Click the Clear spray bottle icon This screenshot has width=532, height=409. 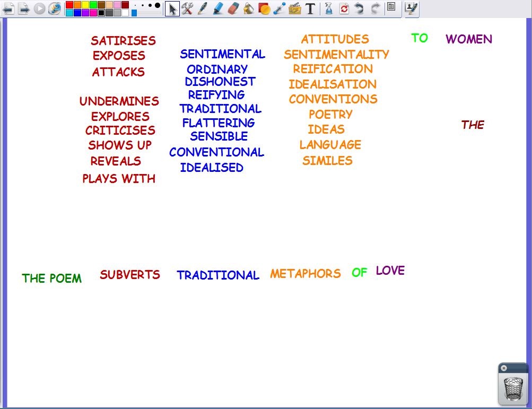[x=328, y=8]
